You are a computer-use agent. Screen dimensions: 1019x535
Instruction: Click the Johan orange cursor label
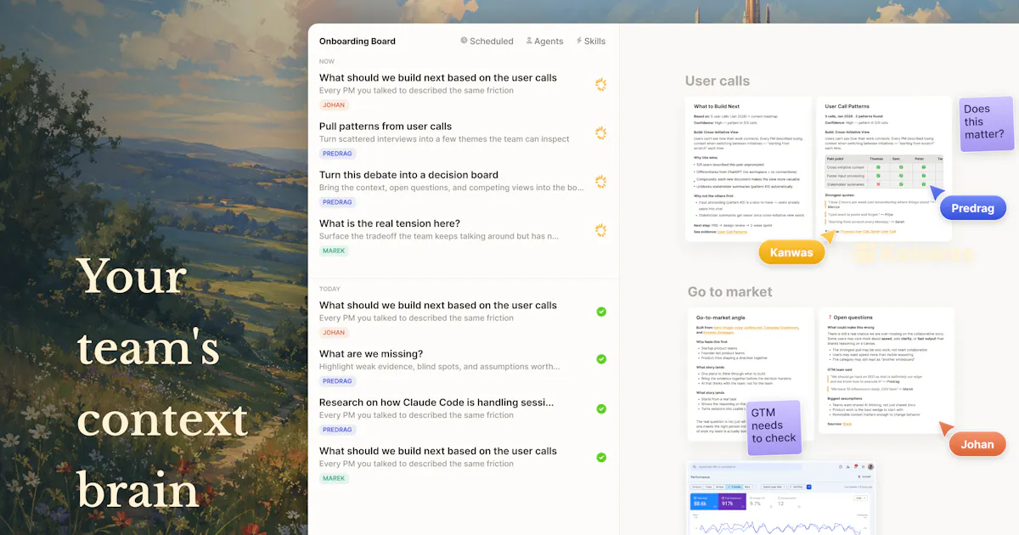(x=977, y=444)
